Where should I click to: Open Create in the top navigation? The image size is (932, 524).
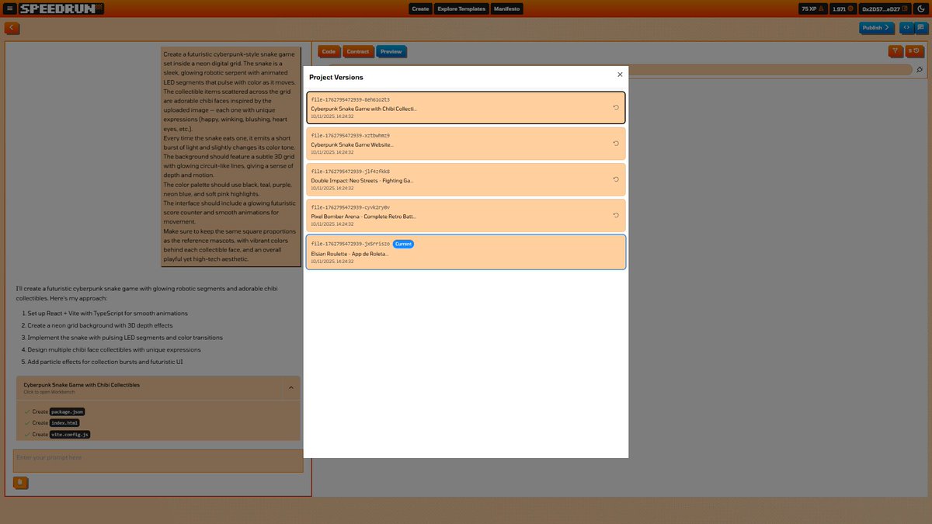pyautogui.click(x=420, y=9)
